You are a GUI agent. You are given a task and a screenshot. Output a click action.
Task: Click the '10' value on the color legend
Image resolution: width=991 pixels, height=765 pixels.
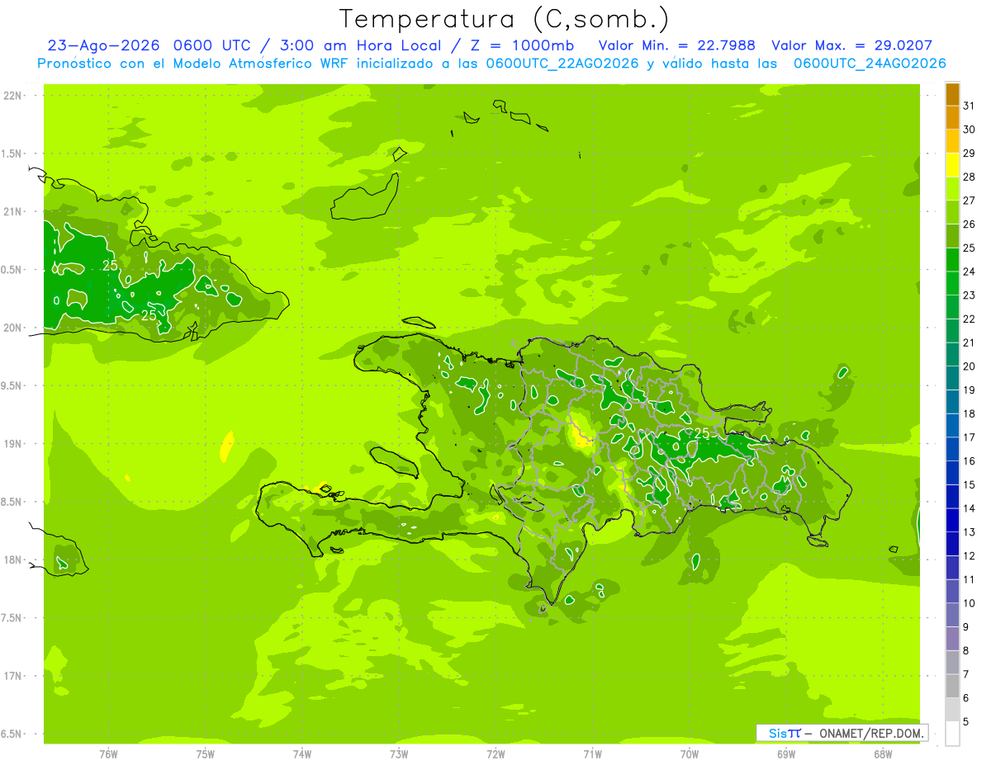tap(970, 604)
